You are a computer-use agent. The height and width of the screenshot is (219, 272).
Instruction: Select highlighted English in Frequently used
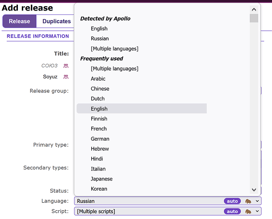tap(141, 109)
